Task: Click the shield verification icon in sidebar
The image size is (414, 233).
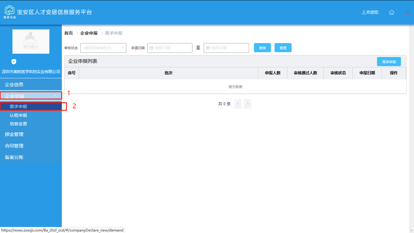Action: [14, 62]
